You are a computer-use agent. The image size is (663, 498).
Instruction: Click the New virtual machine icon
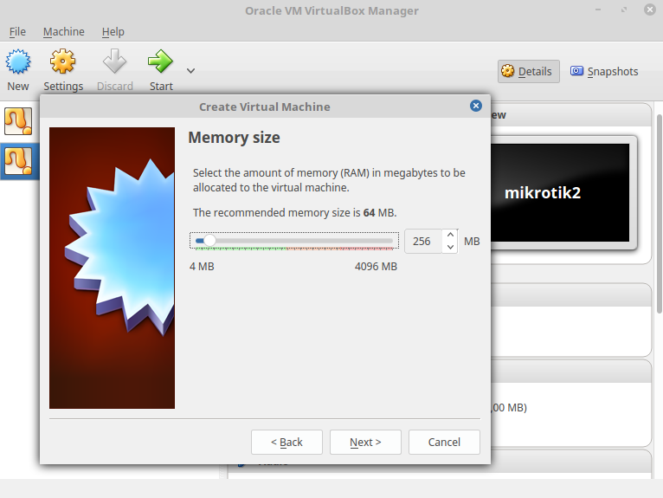(18, 61)
